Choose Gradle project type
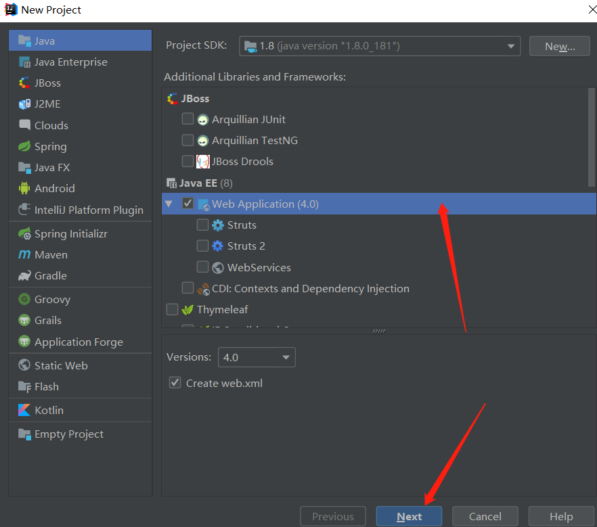Screen dimensions: 597x527 (81, 276)
